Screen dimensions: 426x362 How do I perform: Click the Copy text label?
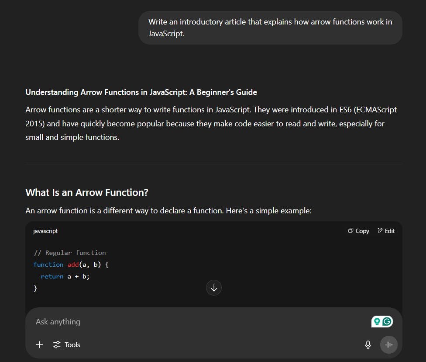(x=362, y=230)
